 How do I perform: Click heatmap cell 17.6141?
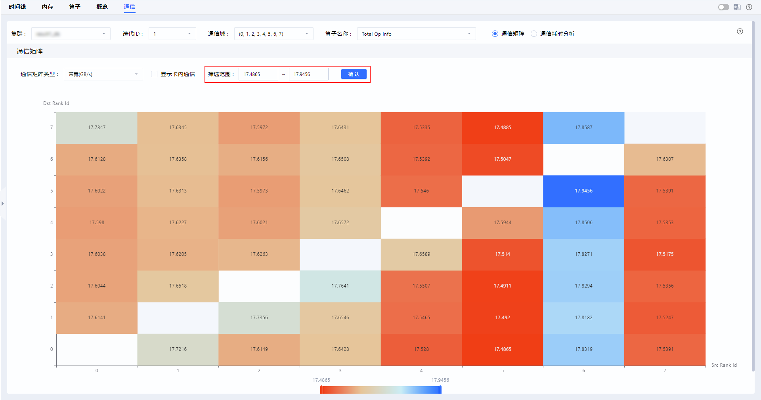pyautogui.click(x=97, y=318)
